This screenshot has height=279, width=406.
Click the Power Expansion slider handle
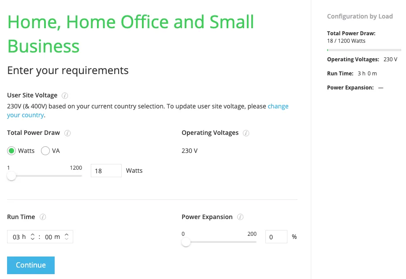(x=186, y=242)
